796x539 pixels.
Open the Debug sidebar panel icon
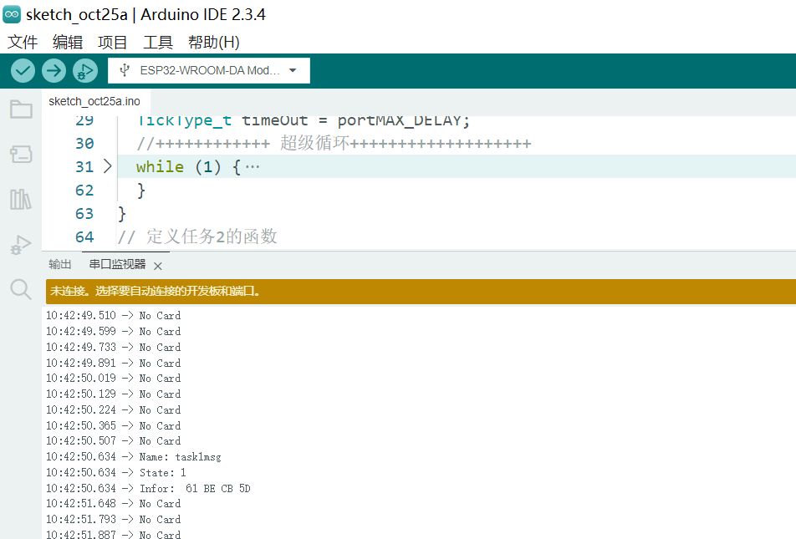21,245
